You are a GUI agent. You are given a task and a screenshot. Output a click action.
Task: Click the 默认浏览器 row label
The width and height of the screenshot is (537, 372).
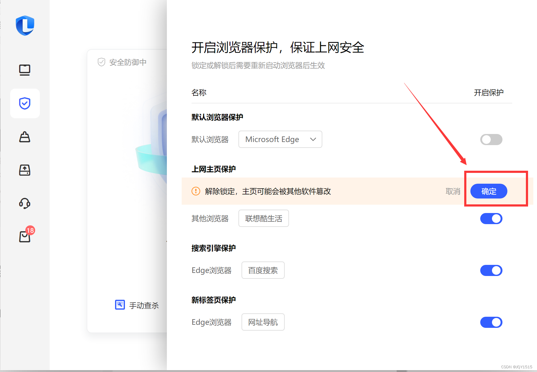point(210,140)
